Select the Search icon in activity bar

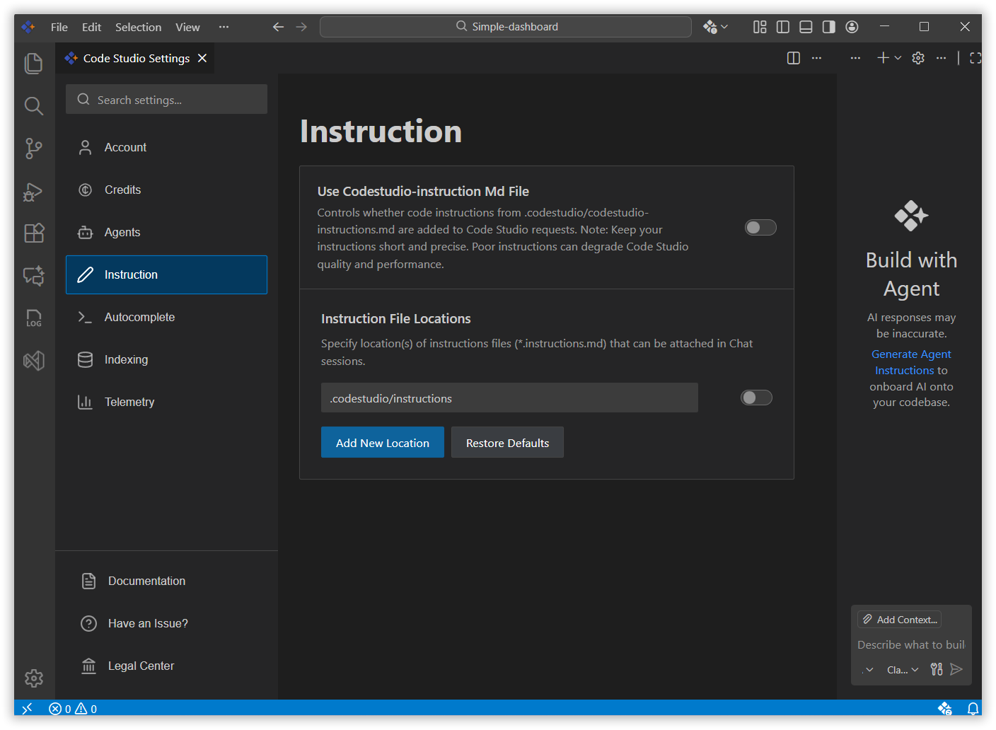(x=33, y=106)
